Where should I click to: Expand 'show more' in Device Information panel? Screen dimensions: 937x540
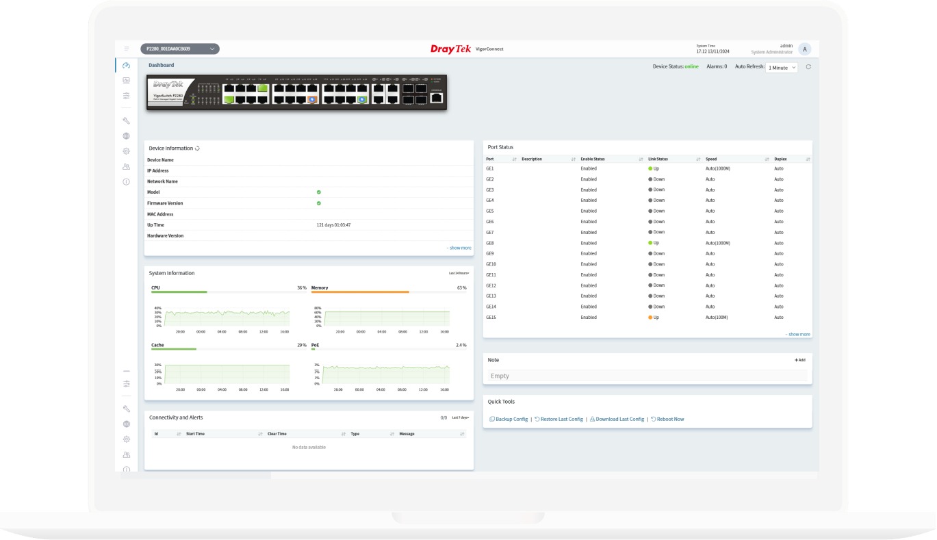[459, 248]
